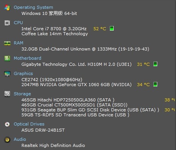
Task: Click the Optical Drives disc icon
Action: (7, 124)
